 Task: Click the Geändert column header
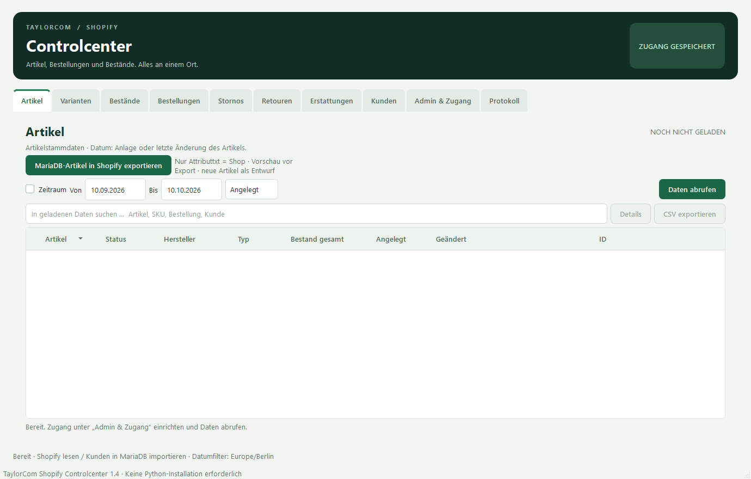451,239
